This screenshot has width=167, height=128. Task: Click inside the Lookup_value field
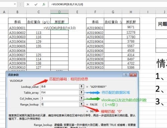click(x=60, y=86)
